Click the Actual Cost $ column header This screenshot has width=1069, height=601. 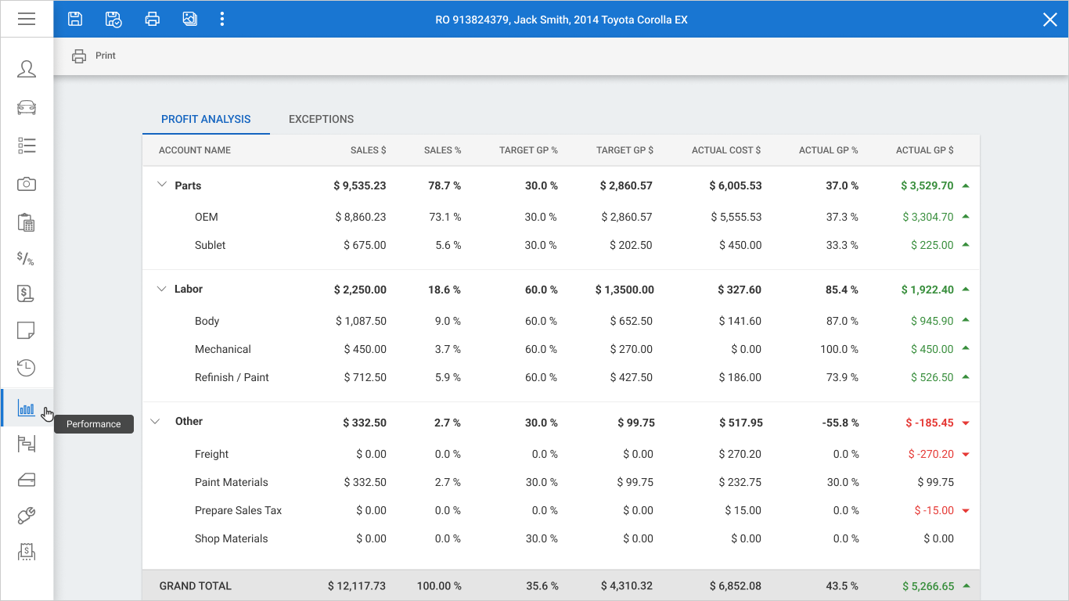726,150
